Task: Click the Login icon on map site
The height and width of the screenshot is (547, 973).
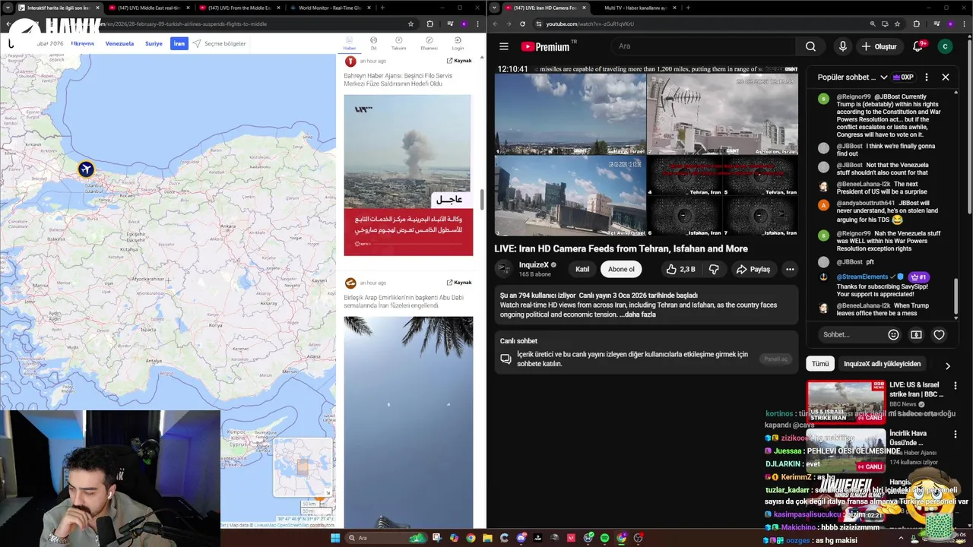Action: (x=458, y=43)
